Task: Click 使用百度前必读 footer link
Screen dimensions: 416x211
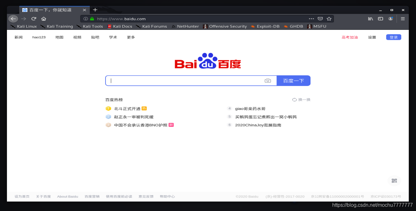Action: click(x=119, y=197)
